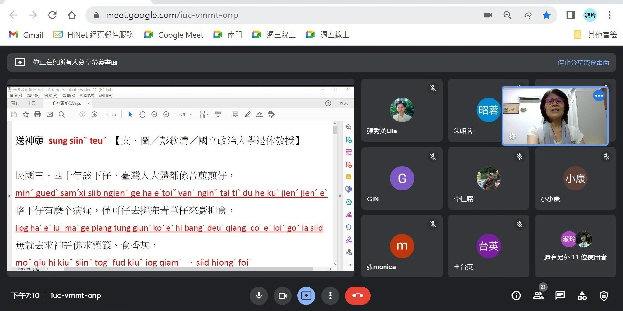Toggle the camera in Meet

coord(283,296)
